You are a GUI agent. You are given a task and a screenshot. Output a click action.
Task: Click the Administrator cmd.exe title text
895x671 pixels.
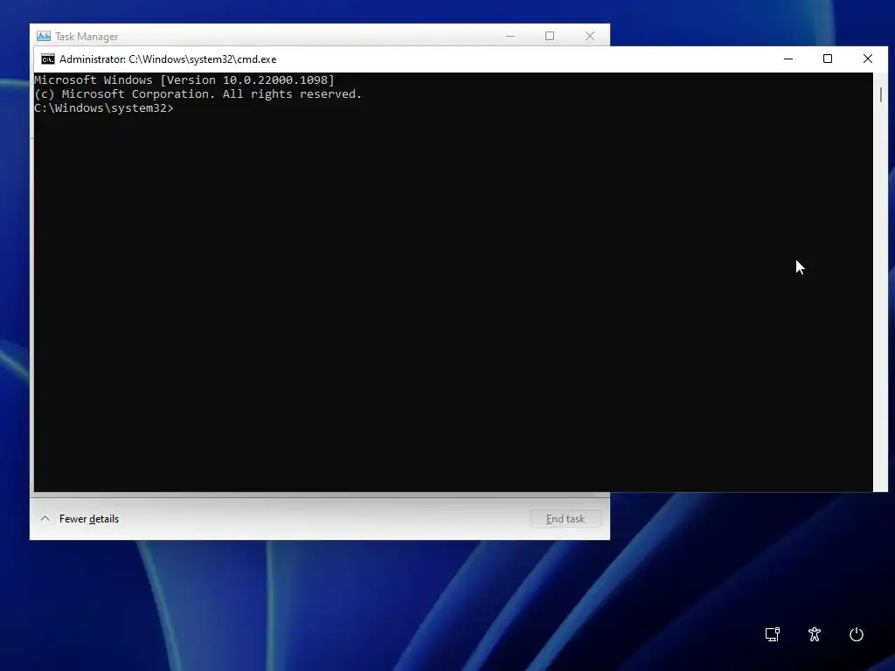point(168,59)
